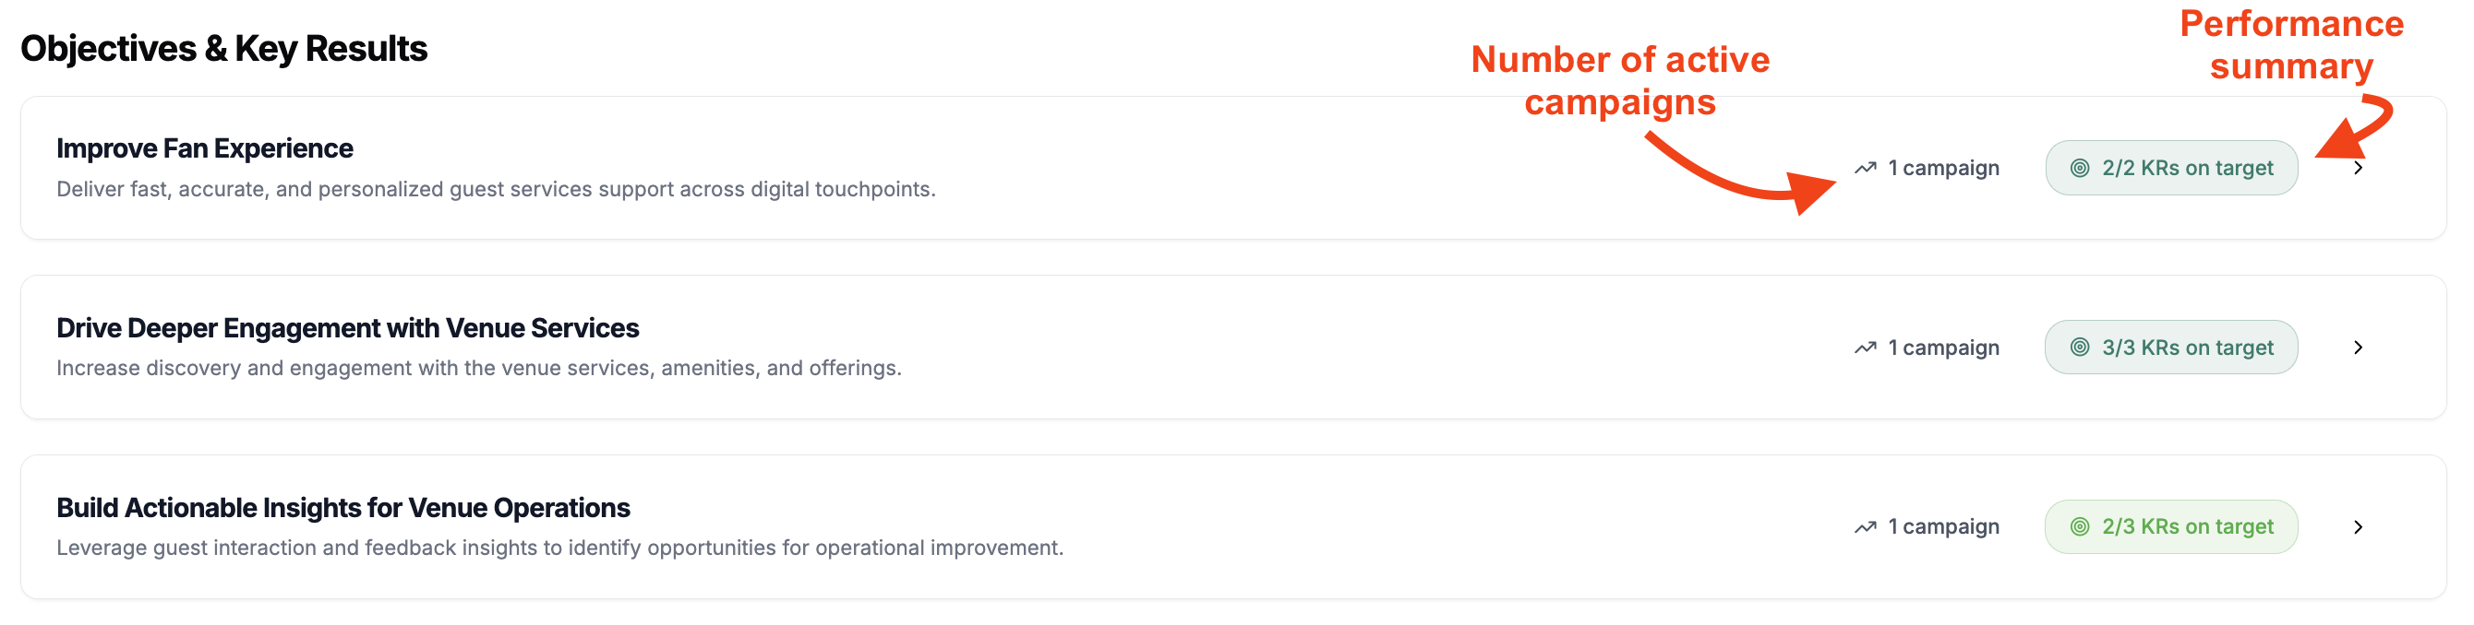Click "1 campaign" text for Drive Deeper Engagement
Image resolution: width=2474 pixels, height=625 pixels.
click(1943, 348)
